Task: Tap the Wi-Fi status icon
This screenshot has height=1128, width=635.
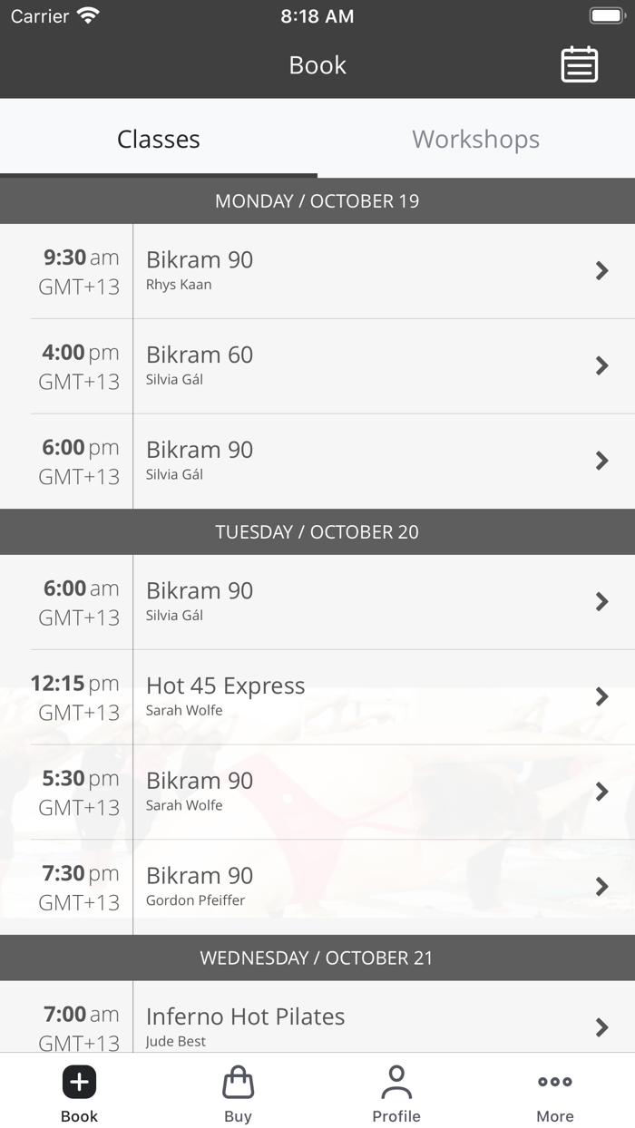Action: click(x=88, y=15)
